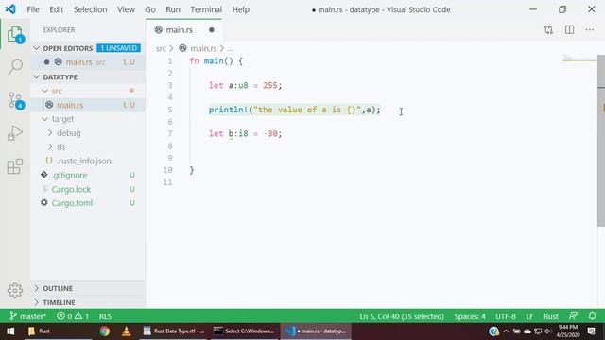The width and height of the screenshot is (605, 340).
Task: Open the Cargo.toml file
Action: click(x=72, y=203)
